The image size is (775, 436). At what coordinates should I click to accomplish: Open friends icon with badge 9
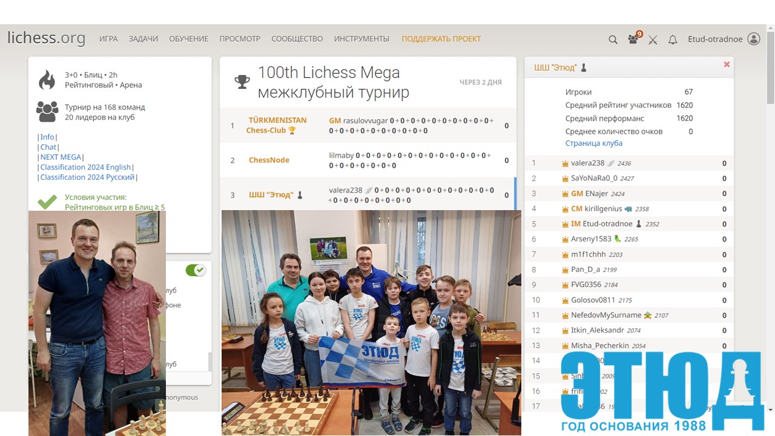pos(634,38)
